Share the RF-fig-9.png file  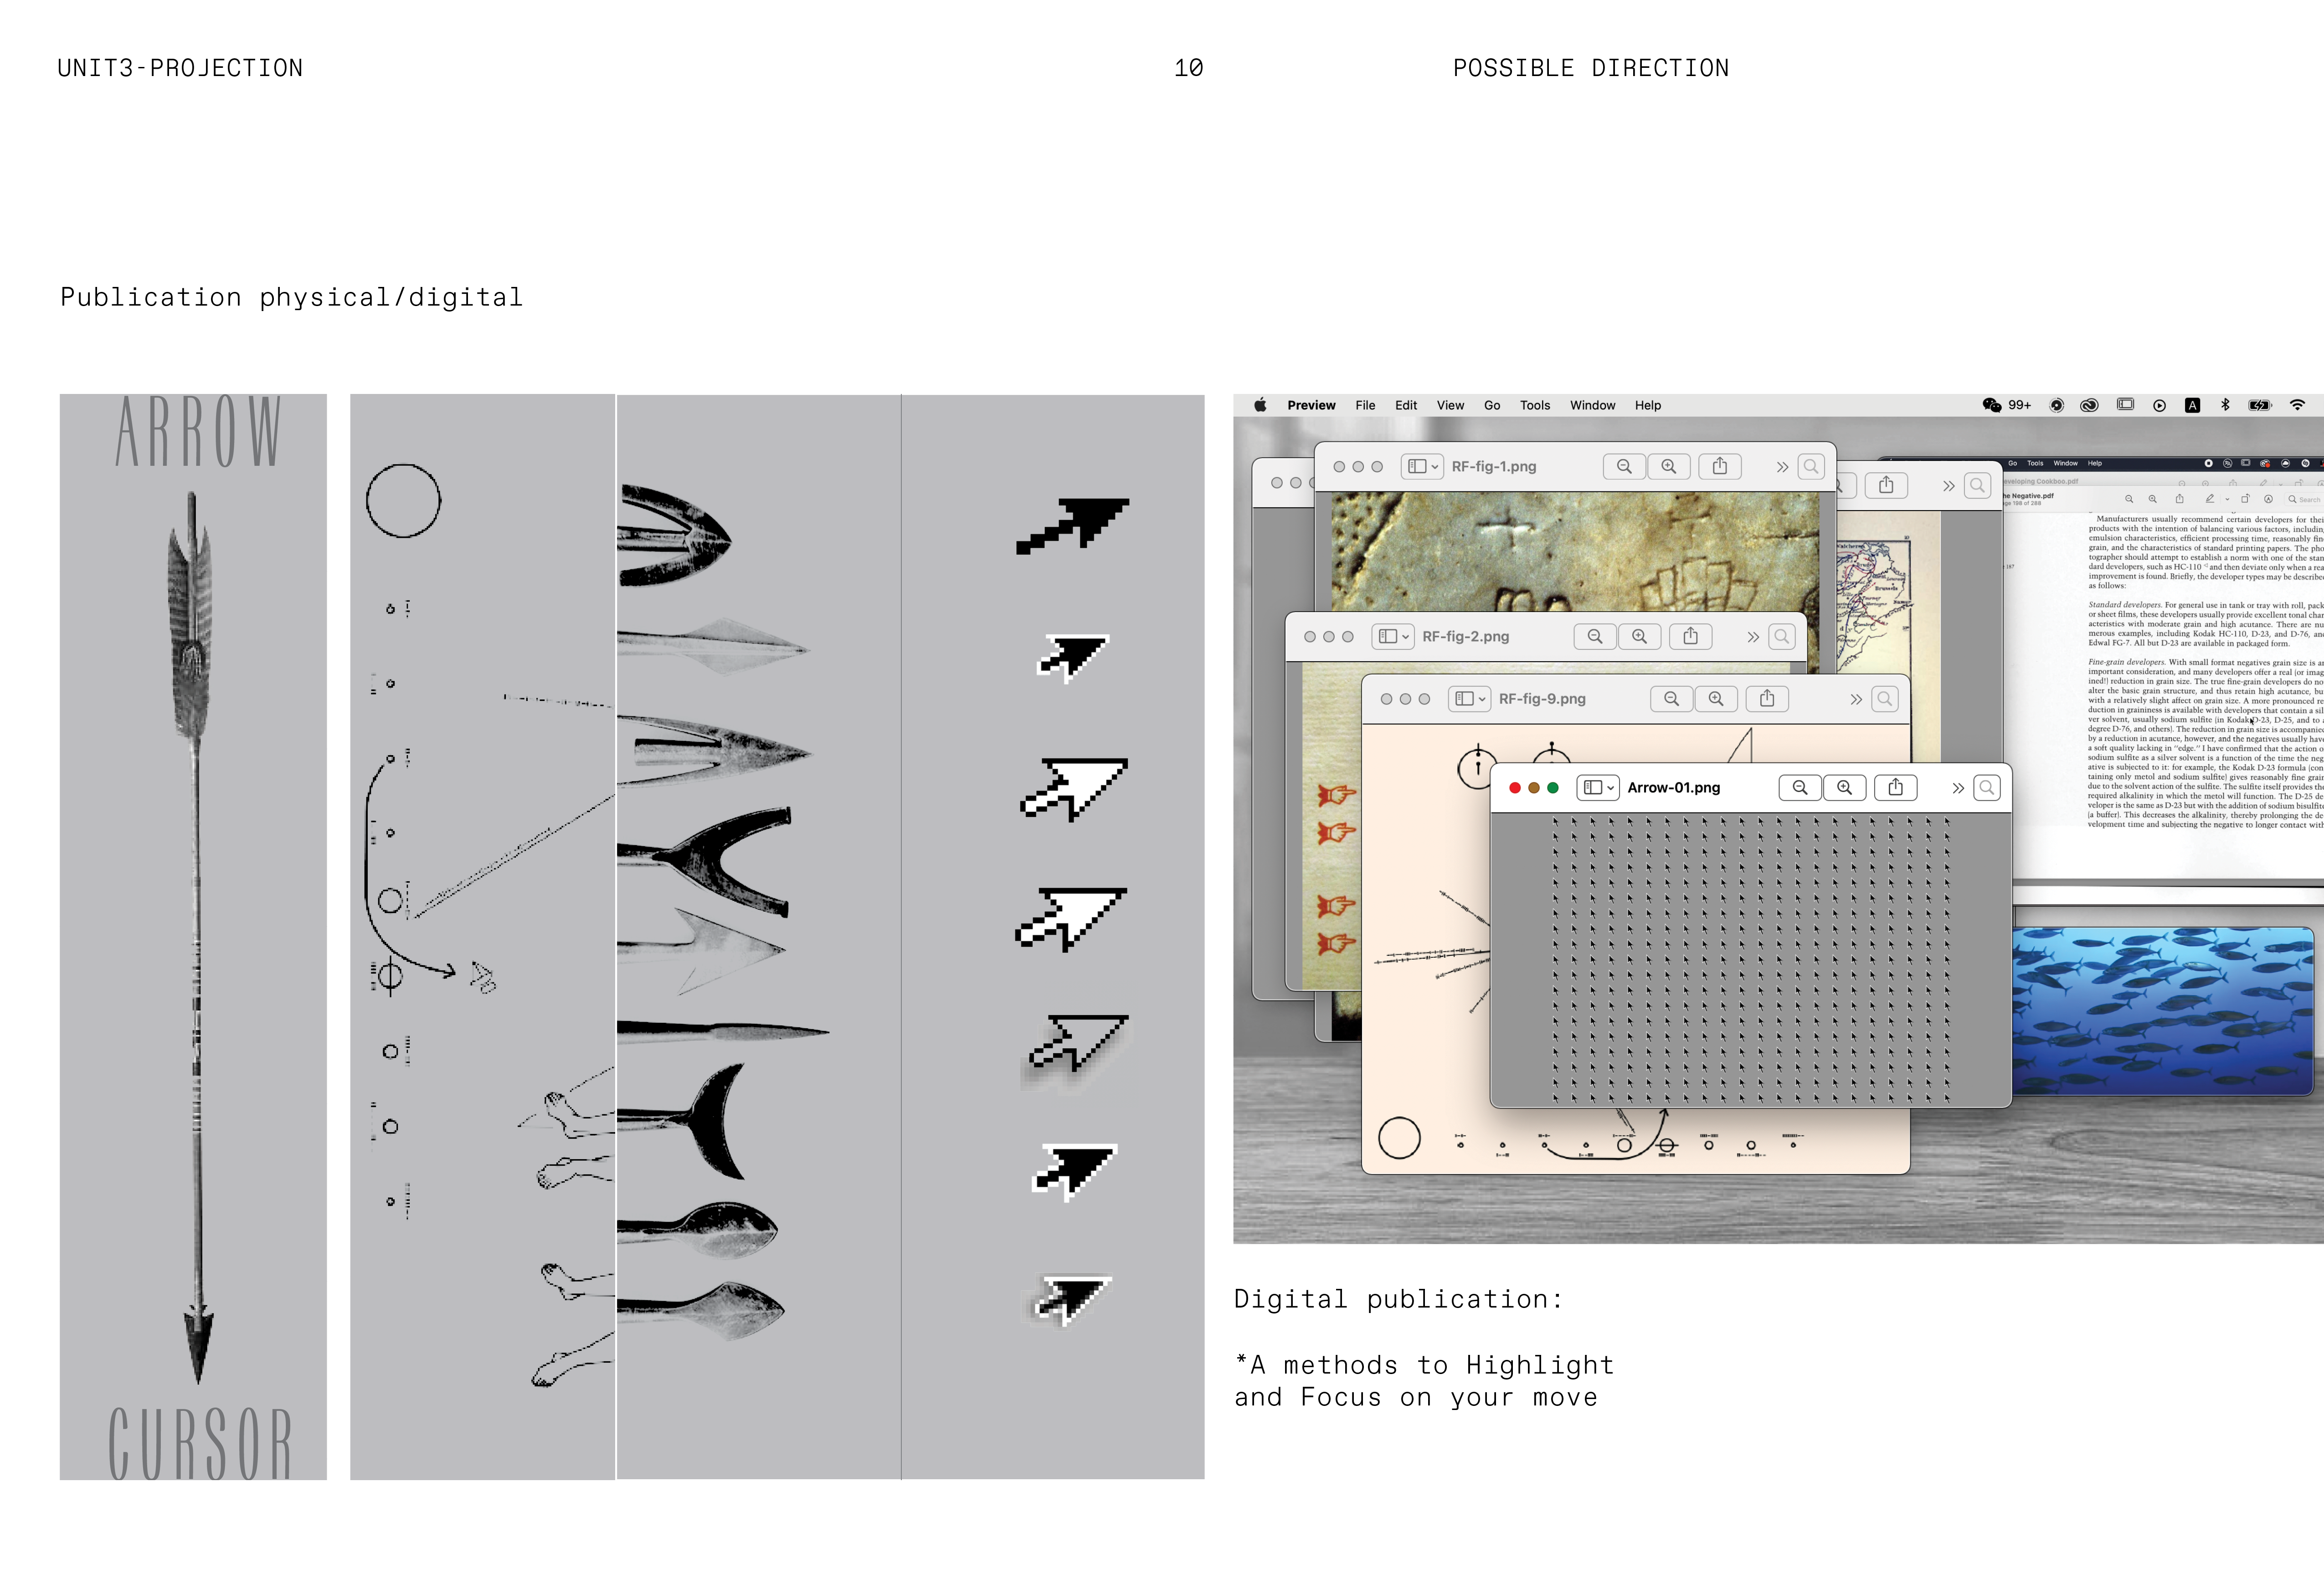1767,699
